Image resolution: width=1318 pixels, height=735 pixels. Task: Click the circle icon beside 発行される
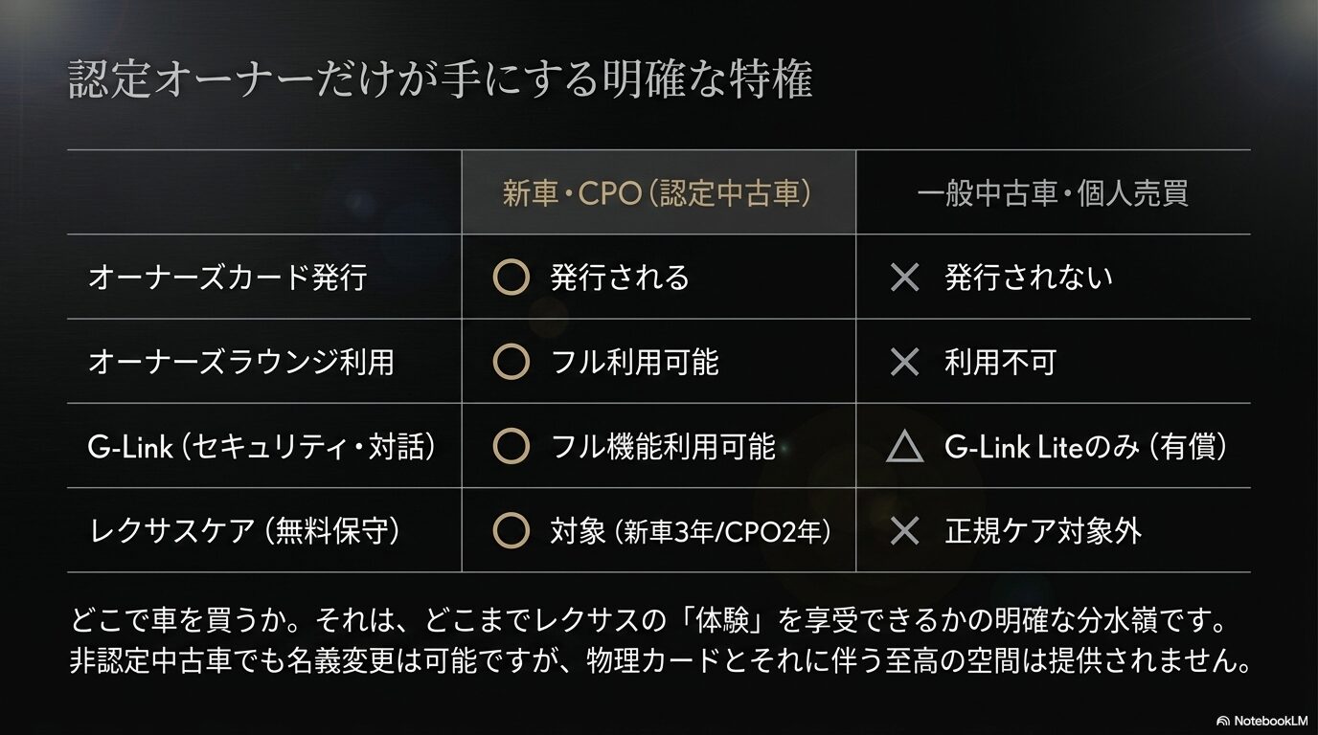tap(511, 278)
